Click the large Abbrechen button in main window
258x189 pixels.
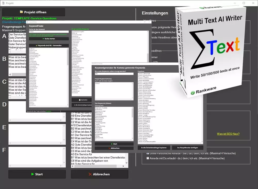(x=100, y=174)
